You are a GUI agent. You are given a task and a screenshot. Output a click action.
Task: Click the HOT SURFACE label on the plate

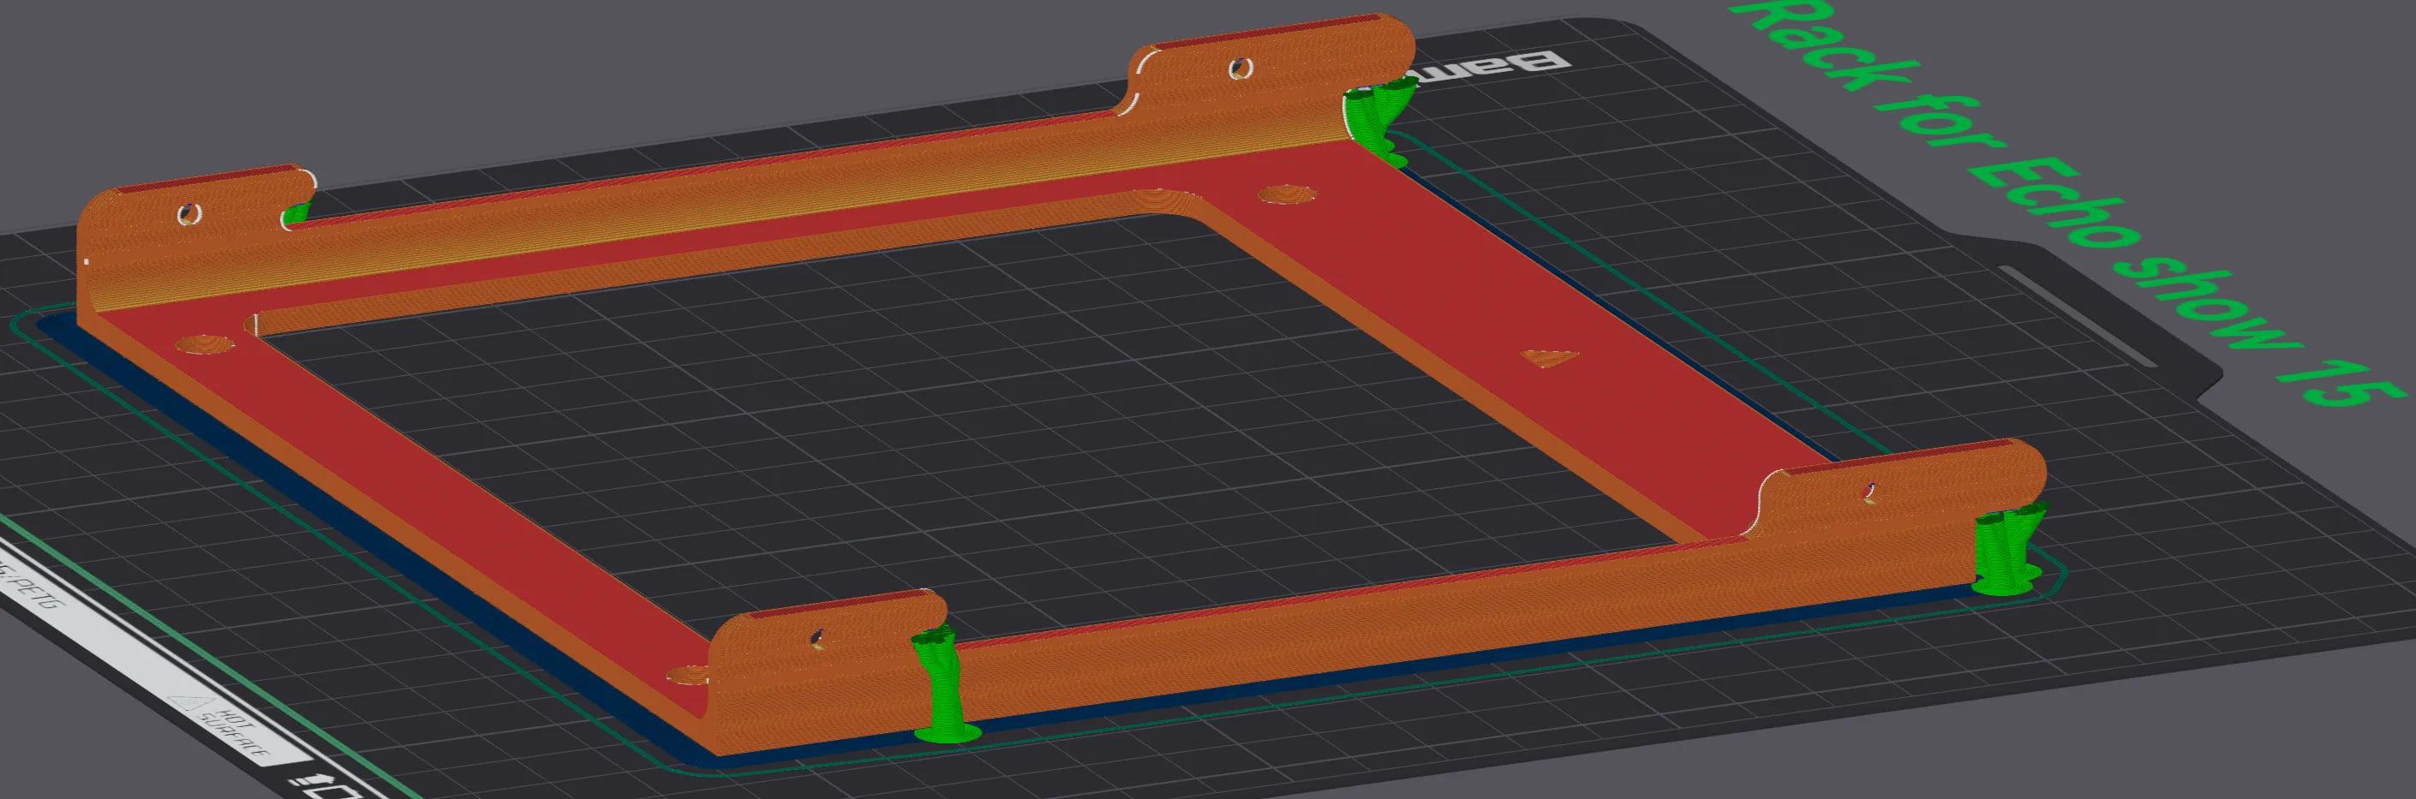click(x=235, y=734)
